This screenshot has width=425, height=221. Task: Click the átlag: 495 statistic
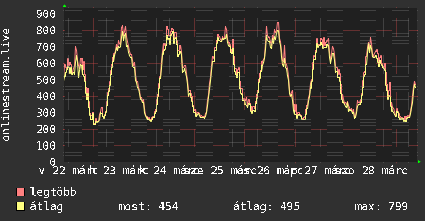click(267, 207)
